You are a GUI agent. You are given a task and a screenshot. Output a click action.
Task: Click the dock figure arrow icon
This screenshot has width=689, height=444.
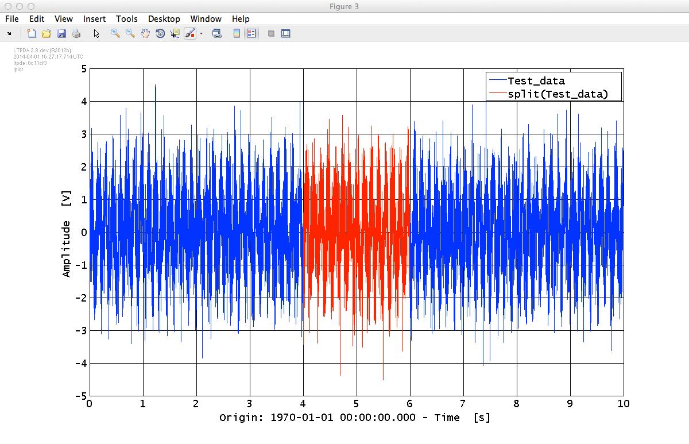[9, 34]
